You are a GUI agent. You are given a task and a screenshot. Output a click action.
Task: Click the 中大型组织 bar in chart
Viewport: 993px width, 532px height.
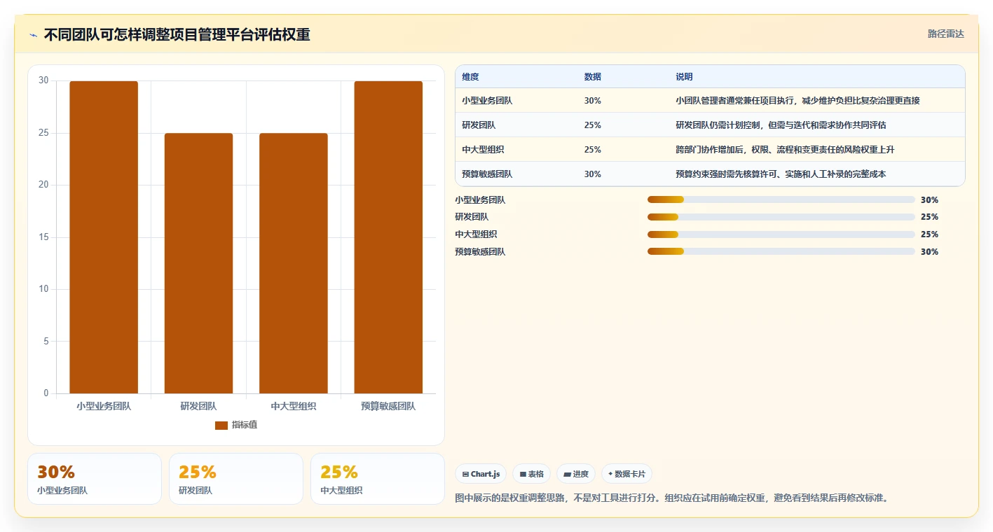[x=294, y=263]
